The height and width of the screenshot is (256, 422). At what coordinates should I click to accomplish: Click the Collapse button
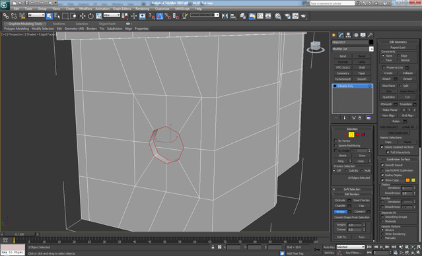[x=407, y=73]
